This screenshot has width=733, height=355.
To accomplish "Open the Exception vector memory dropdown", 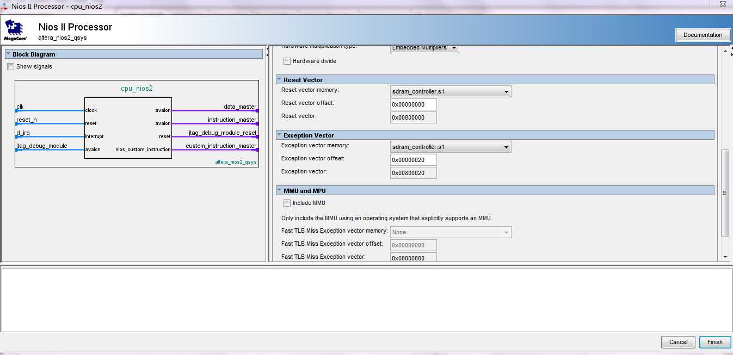I will pos(451,147).
